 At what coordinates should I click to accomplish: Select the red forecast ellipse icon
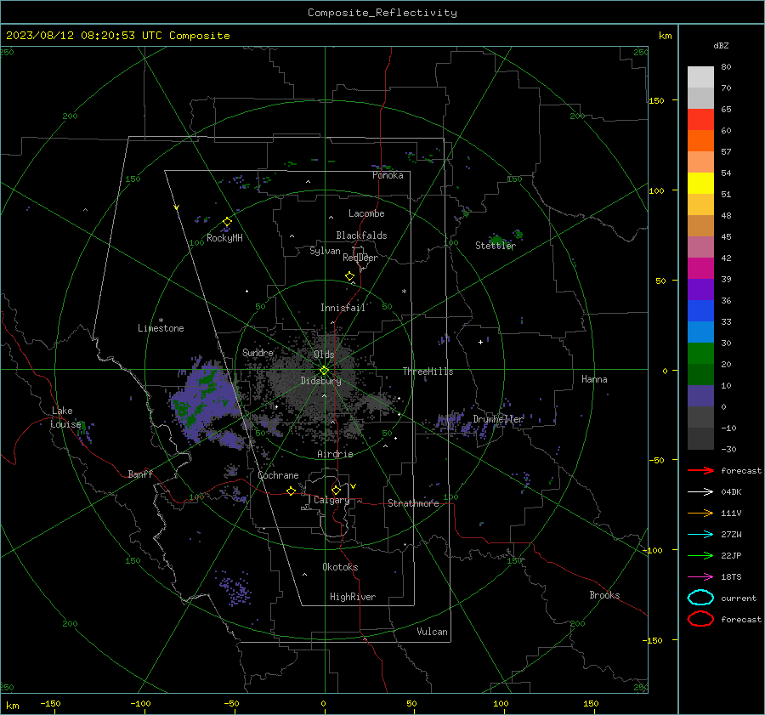(x=700, y=619)
